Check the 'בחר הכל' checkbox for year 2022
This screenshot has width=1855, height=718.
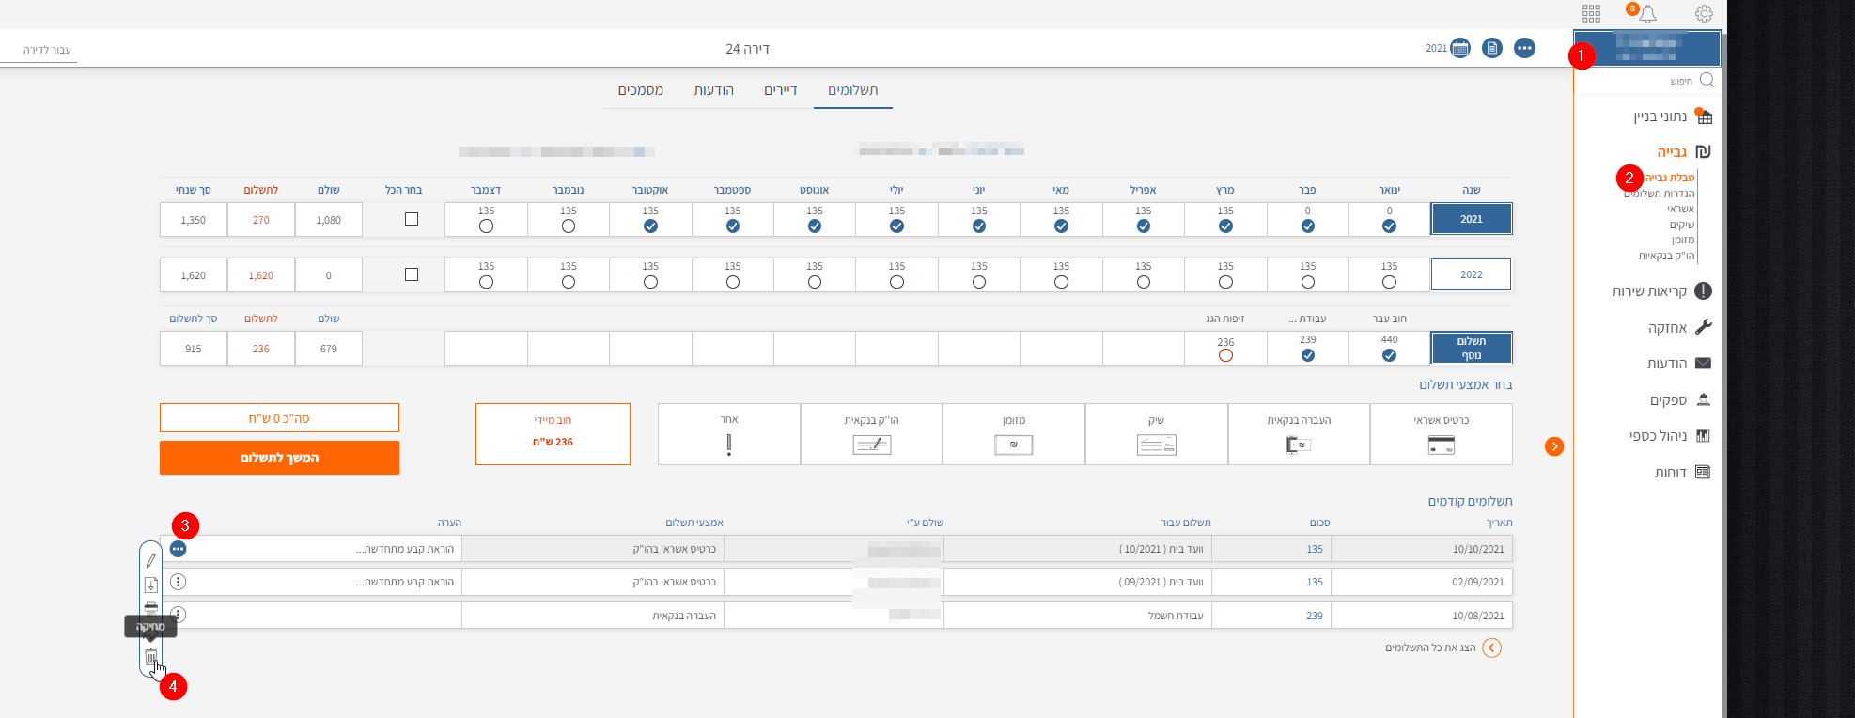tap(411, 274)
